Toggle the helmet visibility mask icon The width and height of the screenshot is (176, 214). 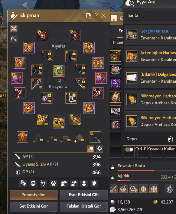(x=33, y=183)
